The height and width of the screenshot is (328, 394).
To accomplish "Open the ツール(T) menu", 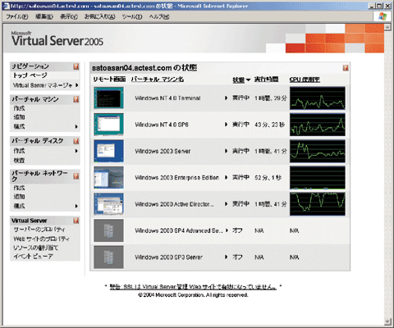I will click(132, 17).
